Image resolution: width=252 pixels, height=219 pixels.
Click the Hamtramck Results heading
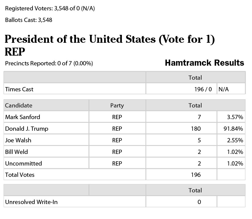point(205,63)
